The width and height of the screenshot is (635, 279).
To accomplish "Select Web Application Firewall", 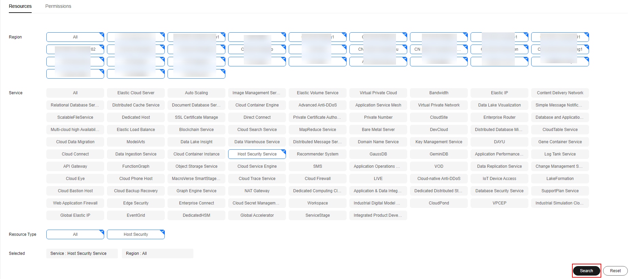I will tap(75, 203).
